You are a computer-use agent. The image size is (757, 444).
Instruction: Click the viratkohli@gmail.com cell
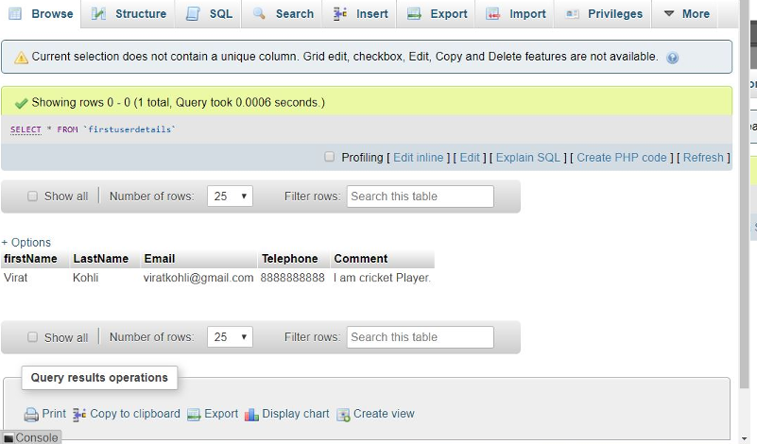tap(198, 278)
